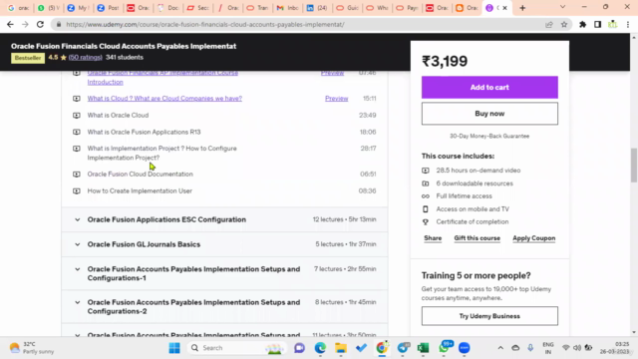Switch to the Gmail Inbox tab
This screenshot has height=359, width=638.
pyautogui.click(x=287, y=8)
